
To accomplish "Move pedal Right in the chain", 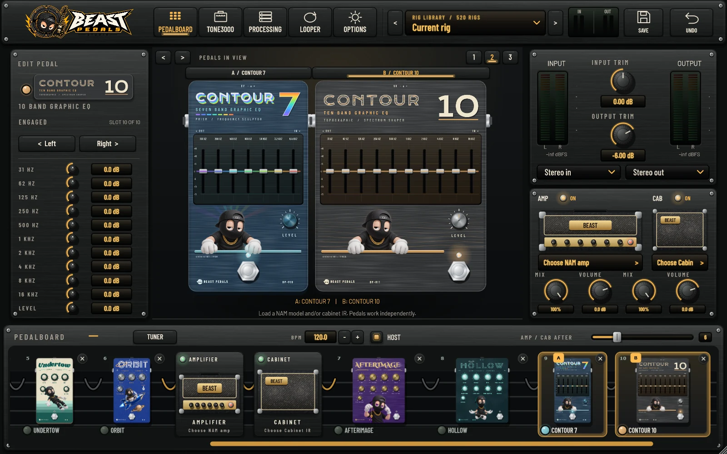I will click(108, 144).
